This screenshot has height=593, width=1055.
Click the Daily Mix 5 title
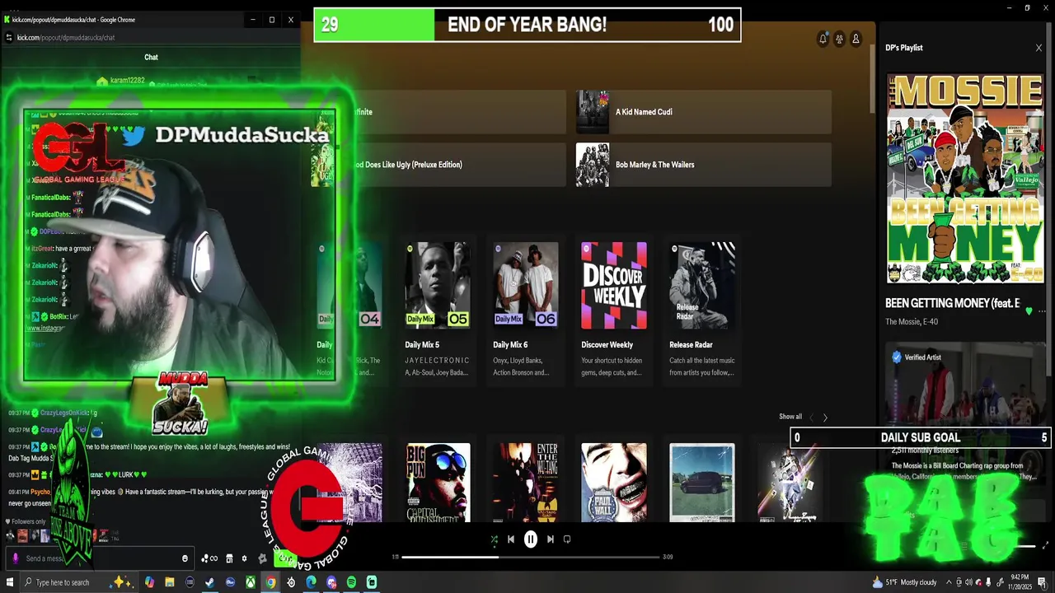click(422, 345)
